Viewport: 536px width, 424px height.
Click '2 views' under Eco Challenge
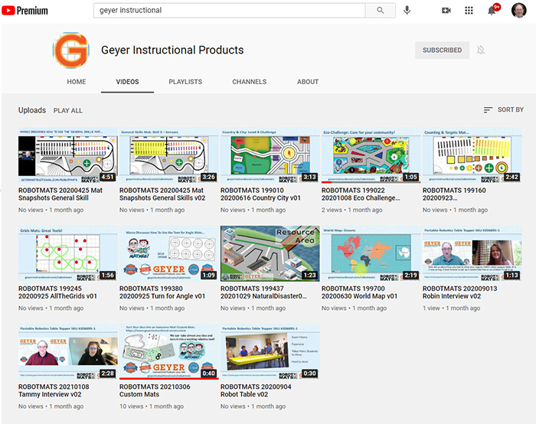pos(332,210)
